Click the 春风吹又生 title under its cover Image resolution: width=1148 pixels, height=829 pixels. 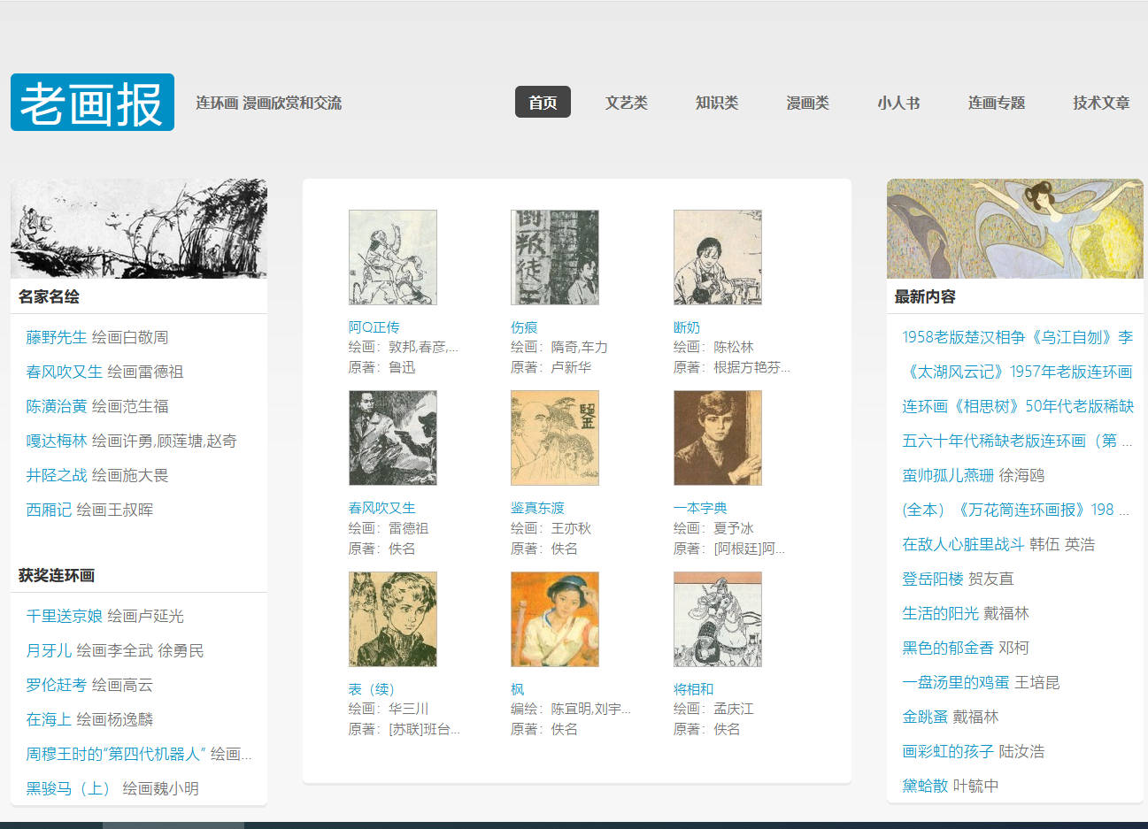point(381,508)
